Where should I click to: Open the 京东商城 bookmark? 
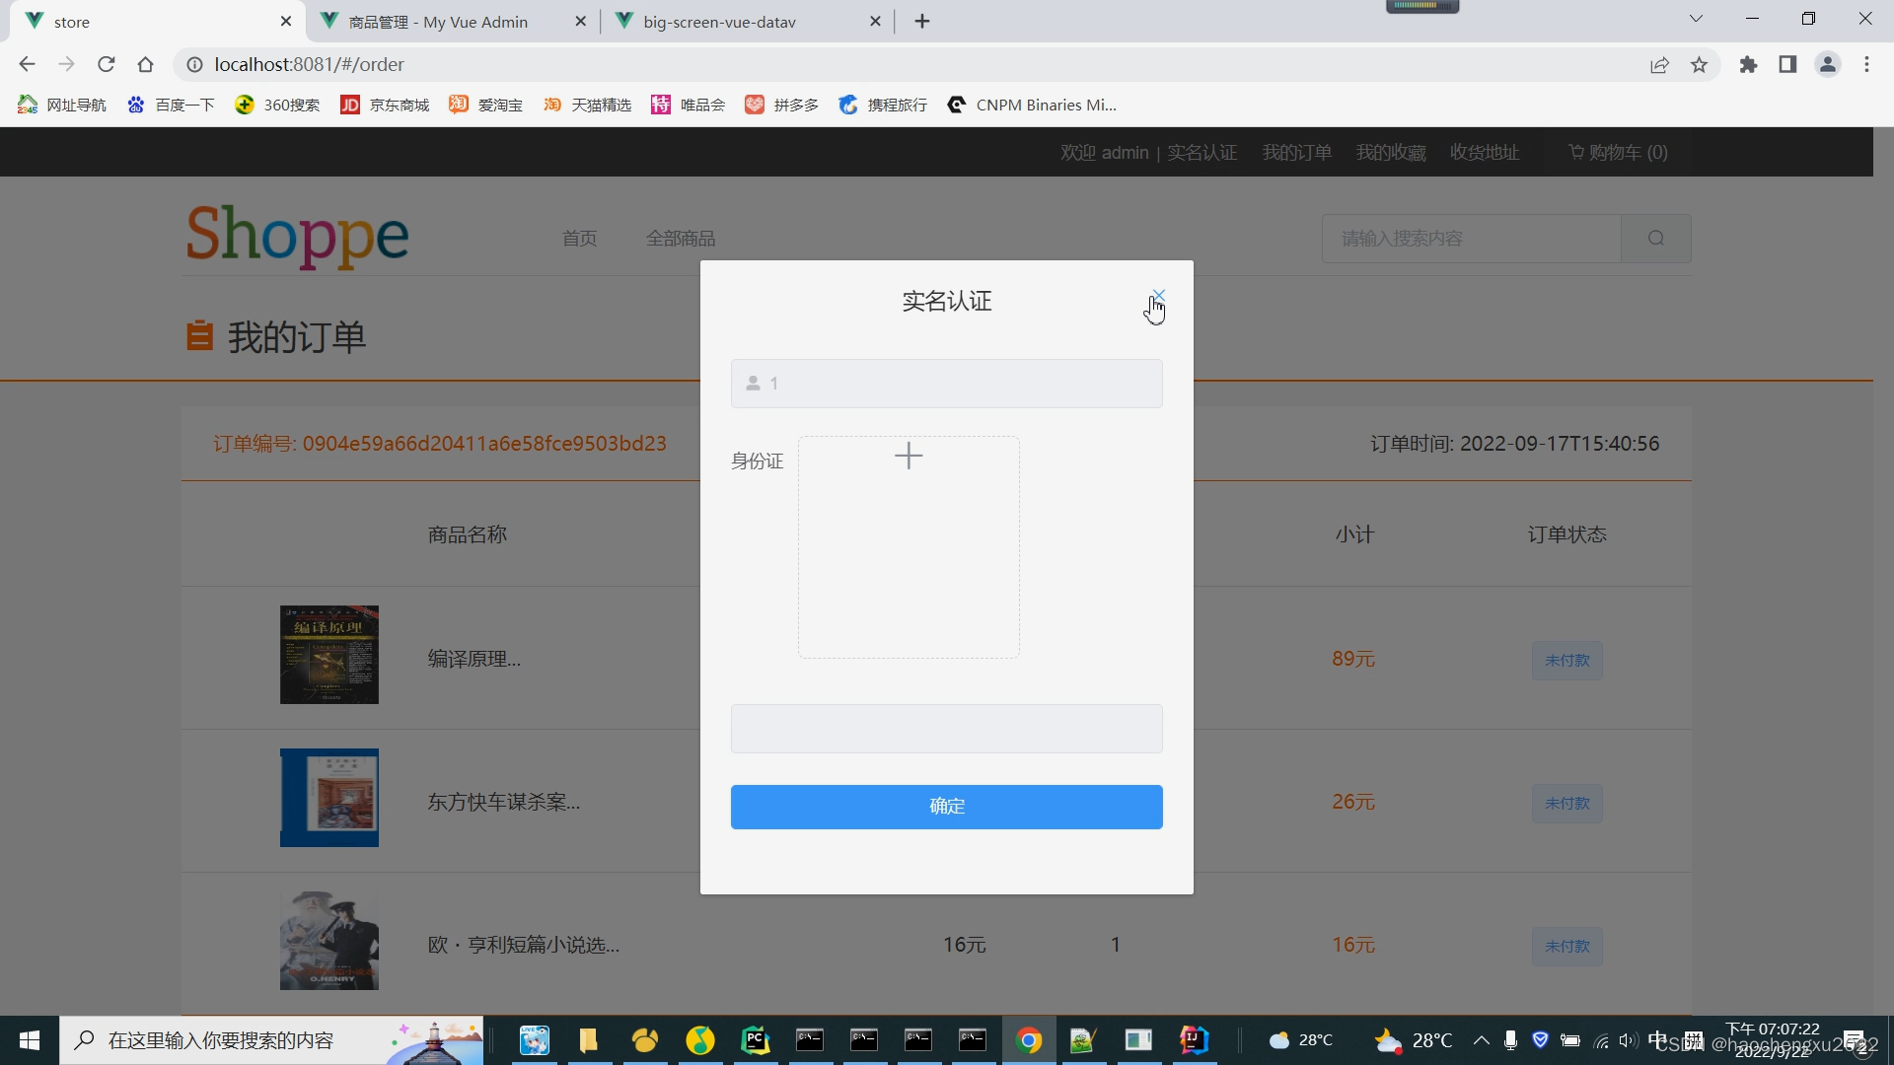pos(385,105)
